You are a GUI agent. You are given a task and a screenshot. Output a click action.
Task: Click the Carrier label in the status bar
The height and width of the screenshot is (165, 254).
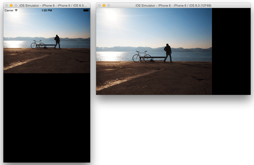coord(9,10)
